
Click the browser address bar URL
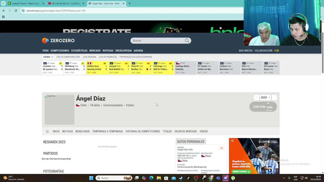[x=56, y=11]
